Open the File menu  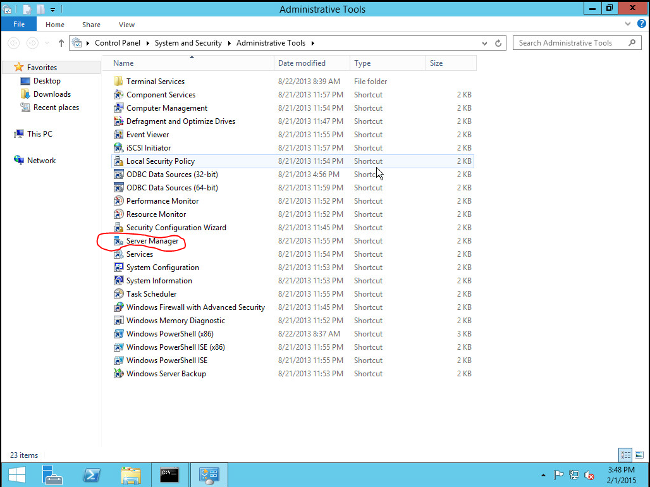tap(19, 24)
